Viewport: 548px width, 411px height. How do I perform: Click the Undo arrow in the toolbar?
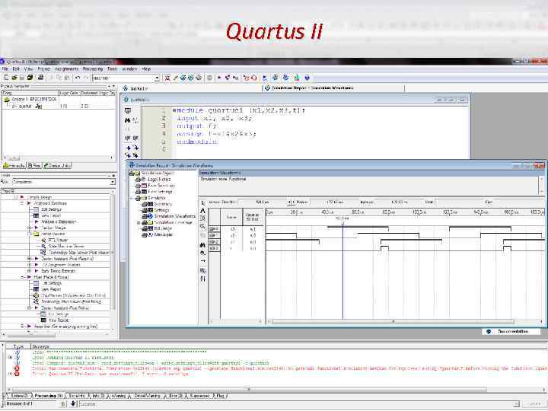78,78
